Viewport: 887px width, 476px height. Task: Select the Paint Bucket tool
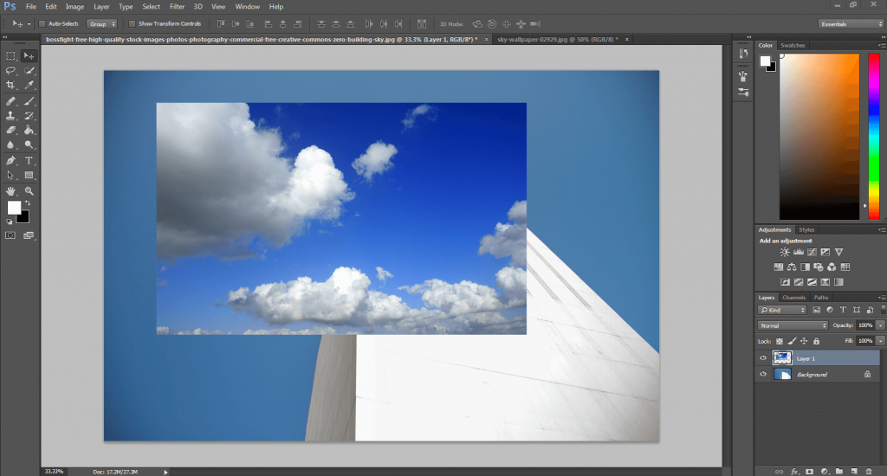29,130
